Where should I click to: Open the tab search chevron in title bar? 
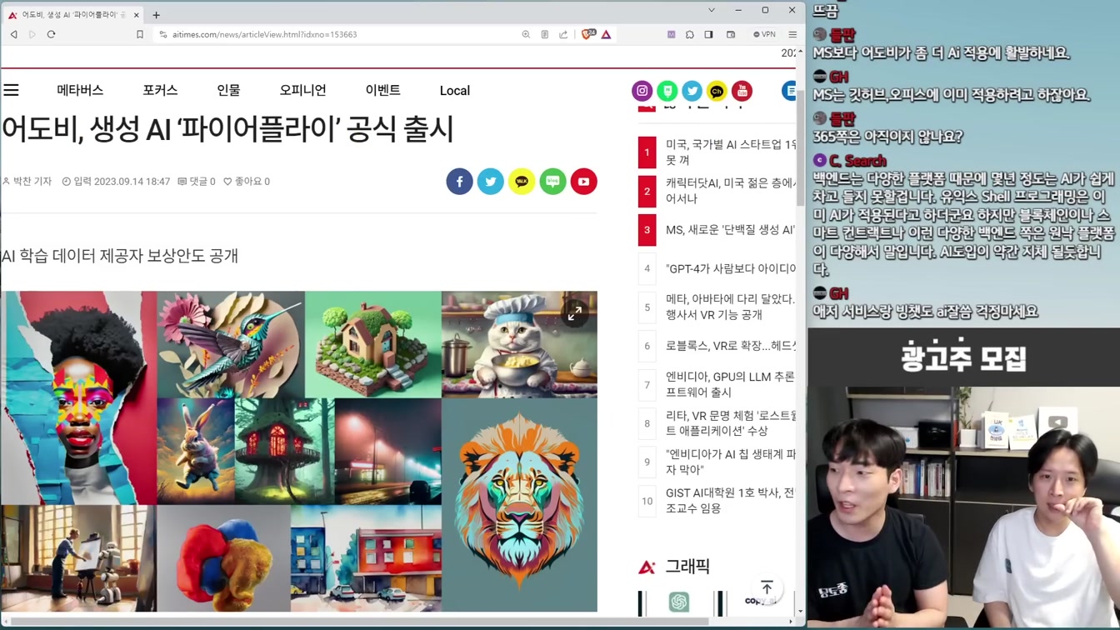tap(711, 10)
